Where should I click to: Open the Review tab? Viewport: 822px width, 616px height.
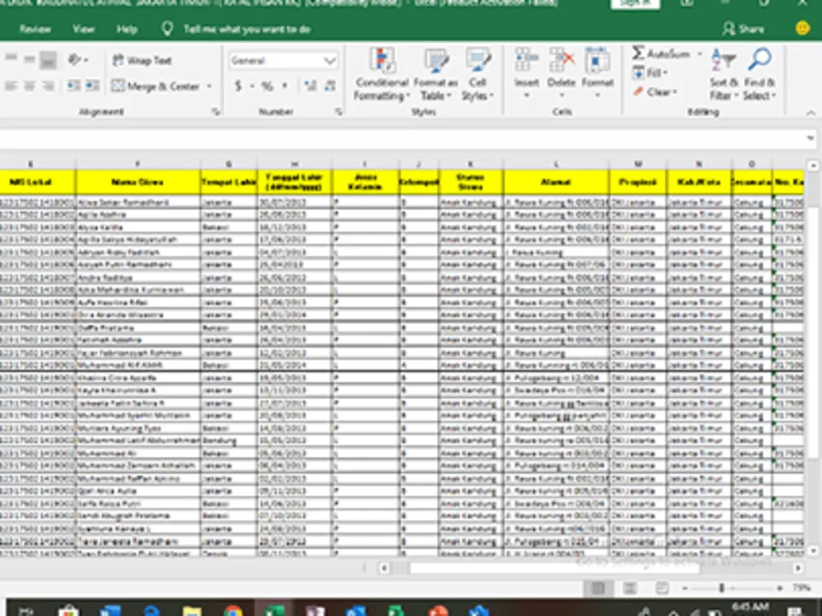[x=35, y=29]
